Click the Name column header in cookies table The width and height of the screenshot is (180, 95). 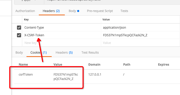click(23, 65)
